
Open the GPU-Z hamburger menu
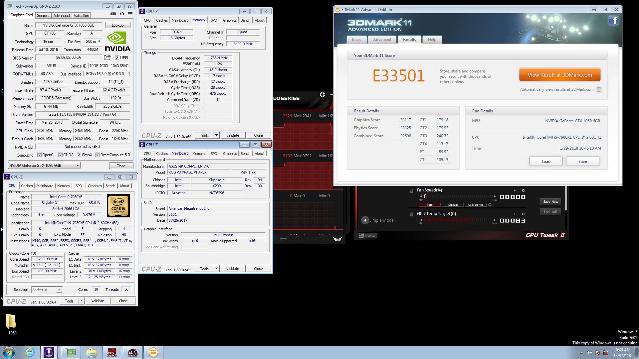coord(130,14)
